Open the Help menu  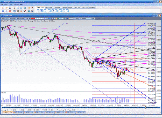[x=22, y=5]
